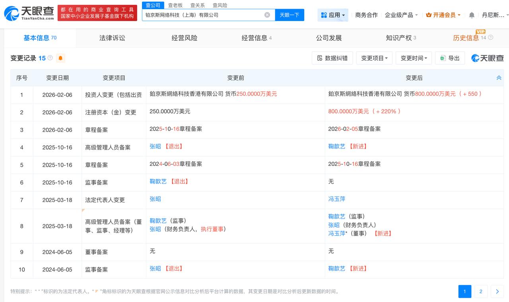Switch to the 查老板 search tab
Image resolution: width=509 pixels, height=302 pixels.
click(x=175, y=5)
